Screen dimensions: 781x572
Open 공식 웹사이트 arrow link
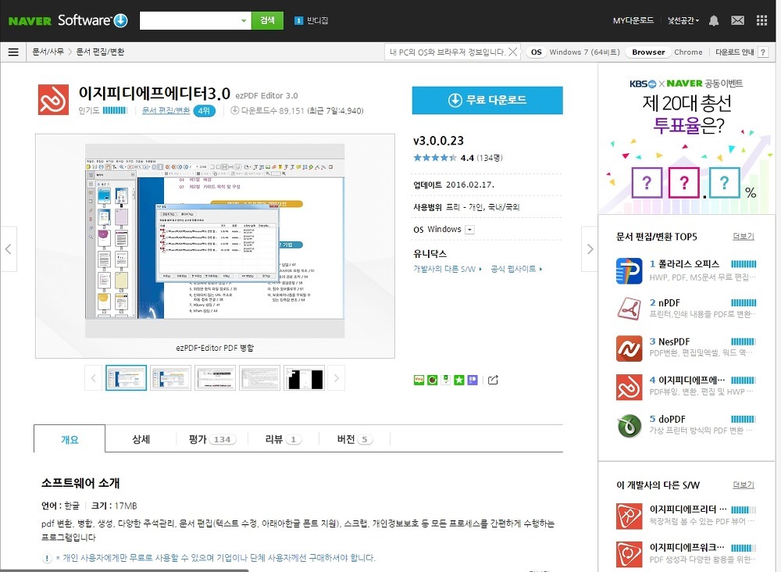click(x=516, y=269)
